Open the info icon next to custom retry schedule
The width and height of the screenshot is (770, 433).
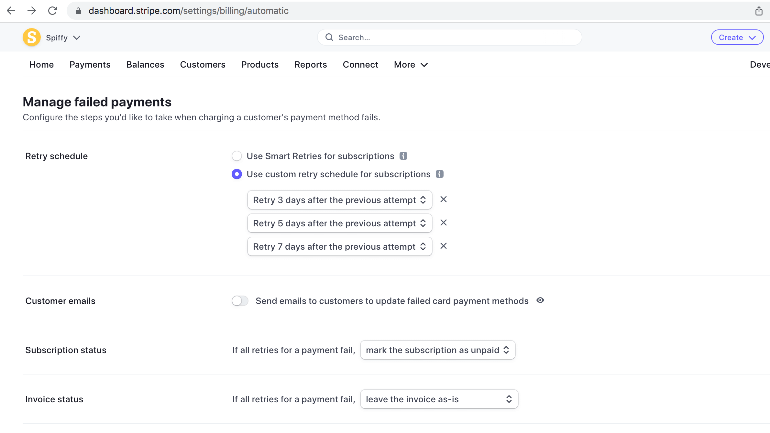(x=439, y=174)
